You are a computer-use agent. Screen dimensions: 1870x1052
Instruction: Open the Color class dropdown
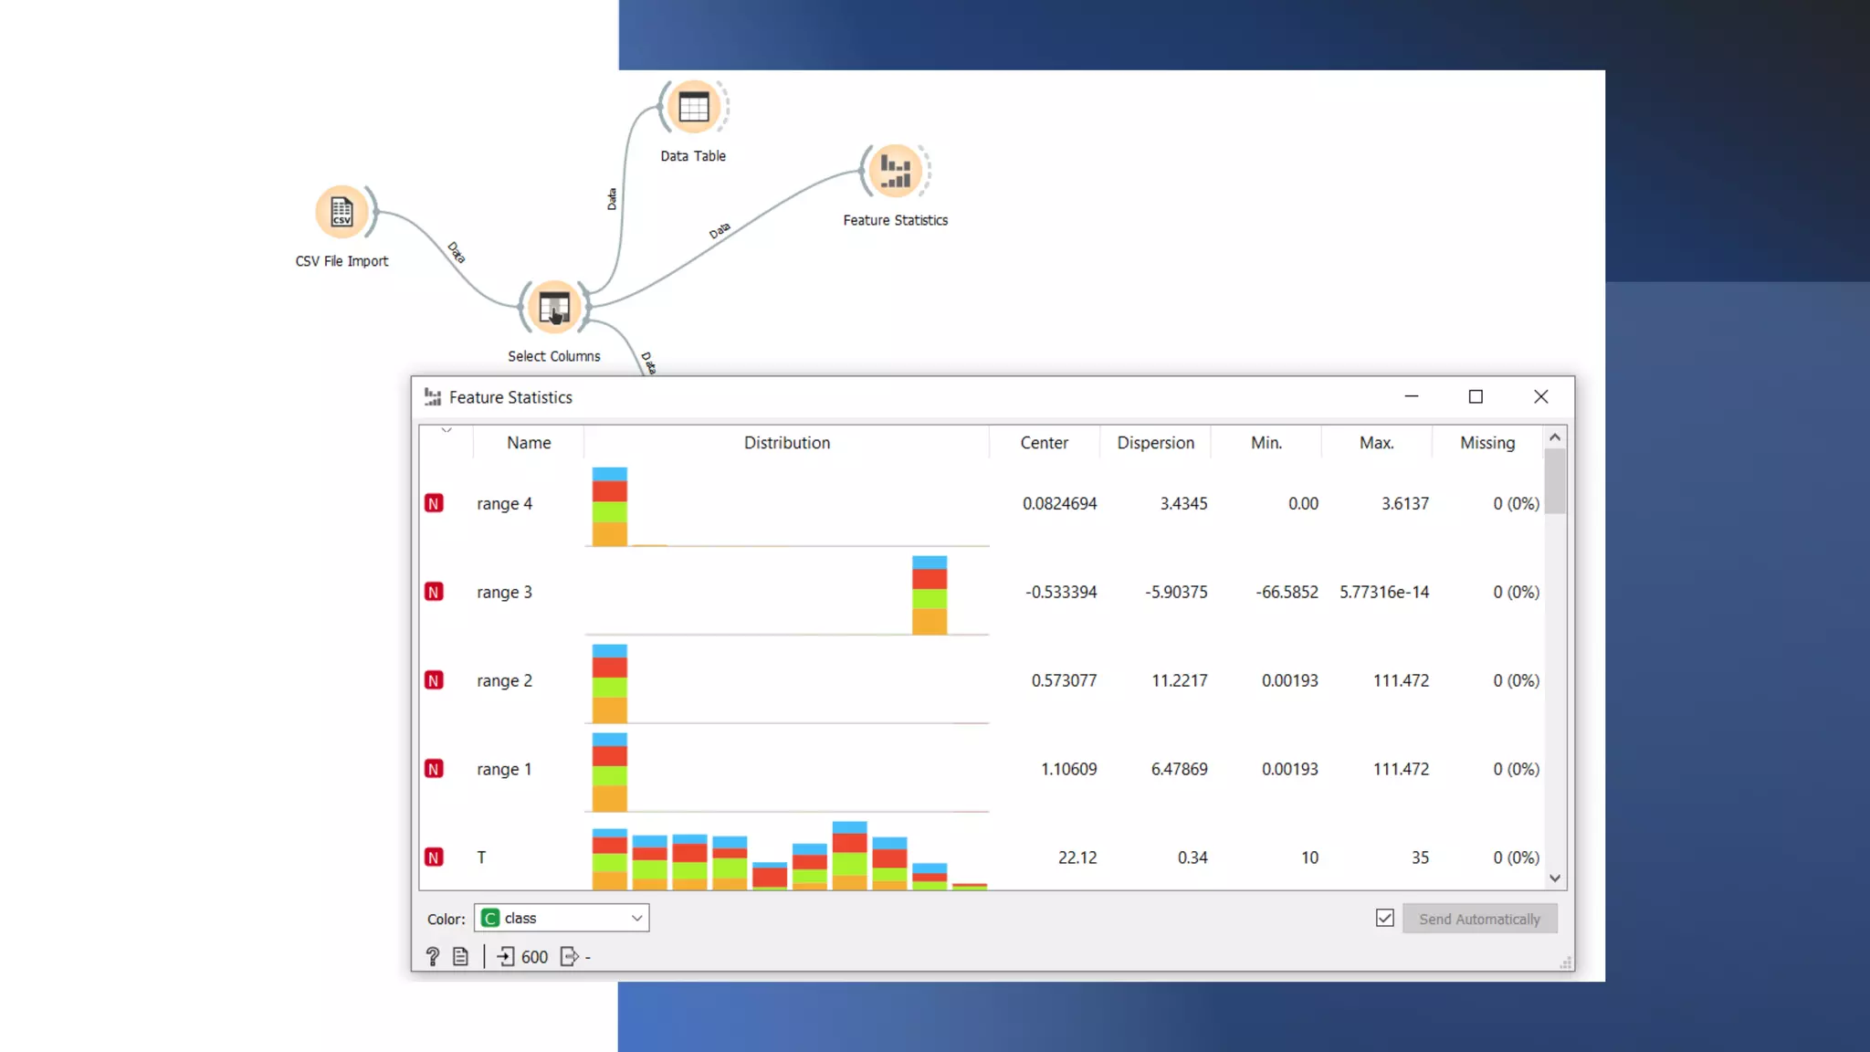tap(562, 918)
